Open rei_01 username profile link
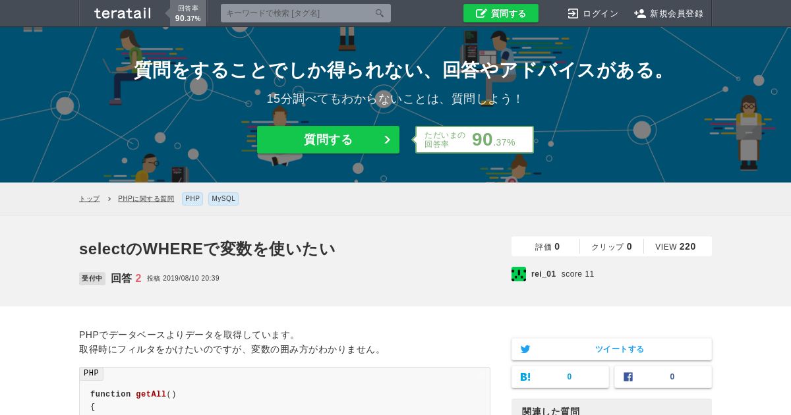 [x=544, y=274]
